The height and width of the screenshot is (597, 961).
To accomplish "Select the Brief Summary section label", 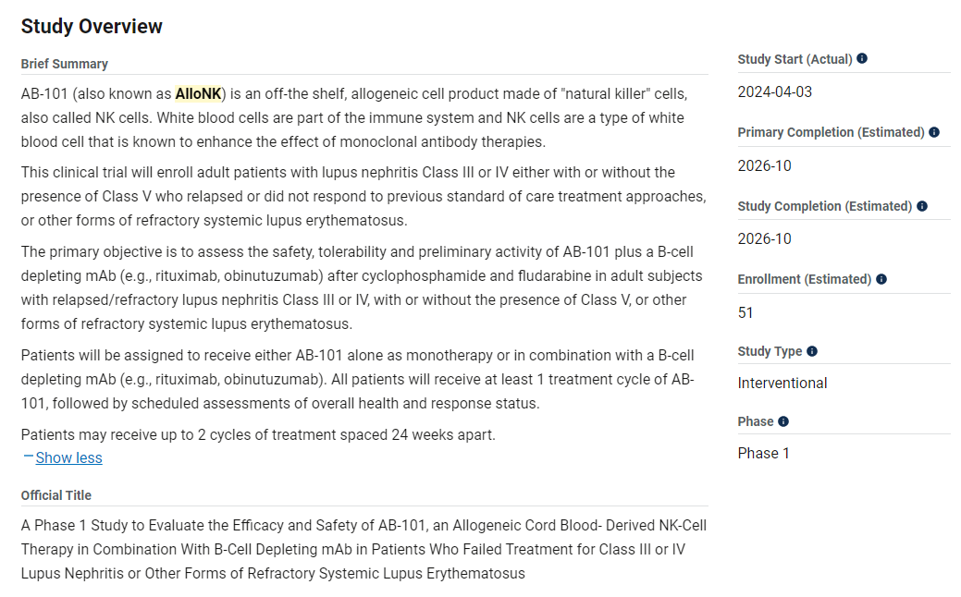I will pyautogui.click(x=65, y=64).
